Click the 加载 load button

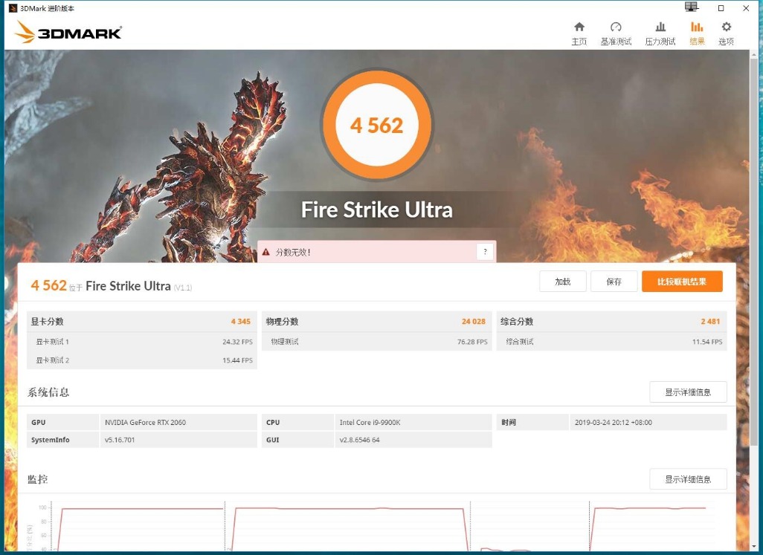[562, 282]
